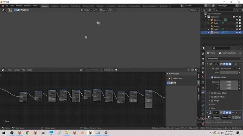
Task: Hide the Light in viewport via eye icon
Action: 237,29
